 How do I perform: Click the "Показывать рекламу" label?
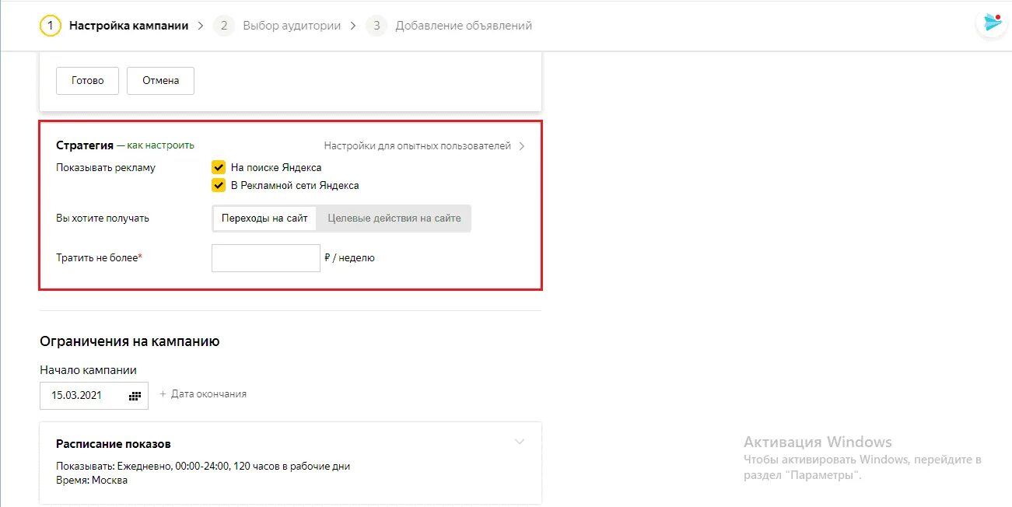(106, 168)
